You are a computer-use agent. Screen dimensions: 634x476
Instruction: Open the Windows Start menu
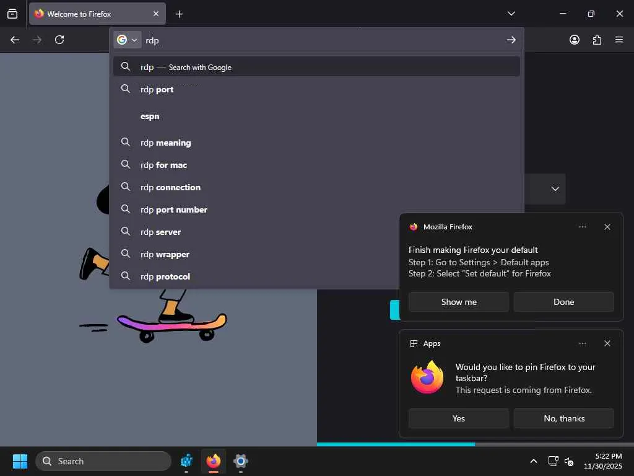tap(20, 461)
